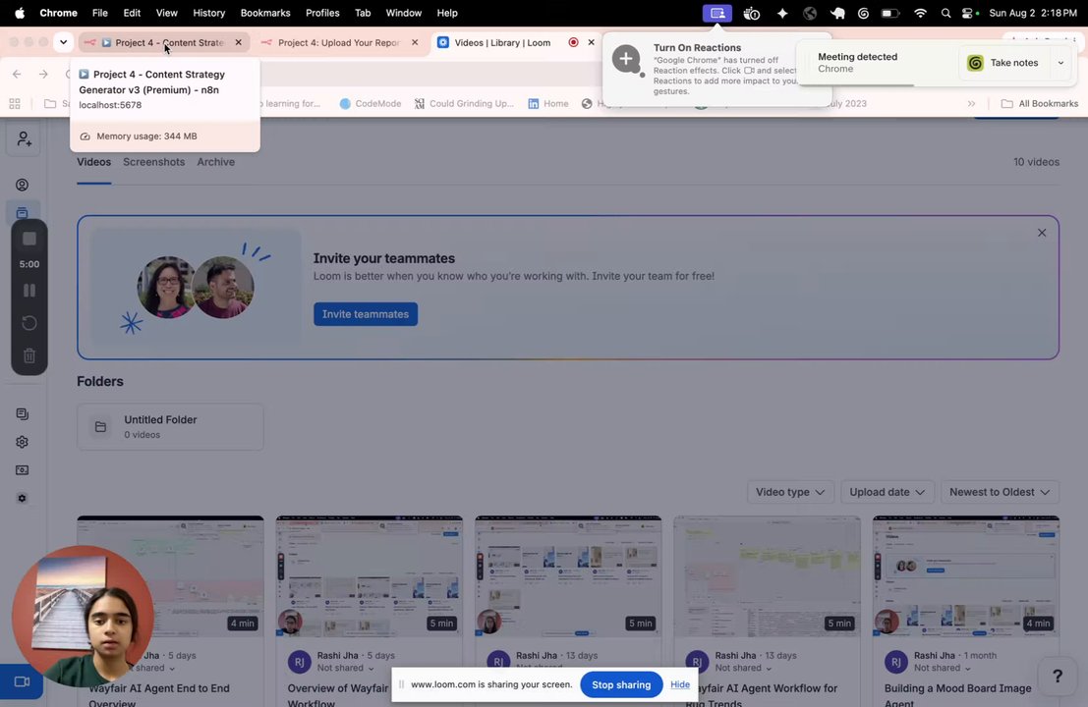Select the Archive tab

(216, 161)
